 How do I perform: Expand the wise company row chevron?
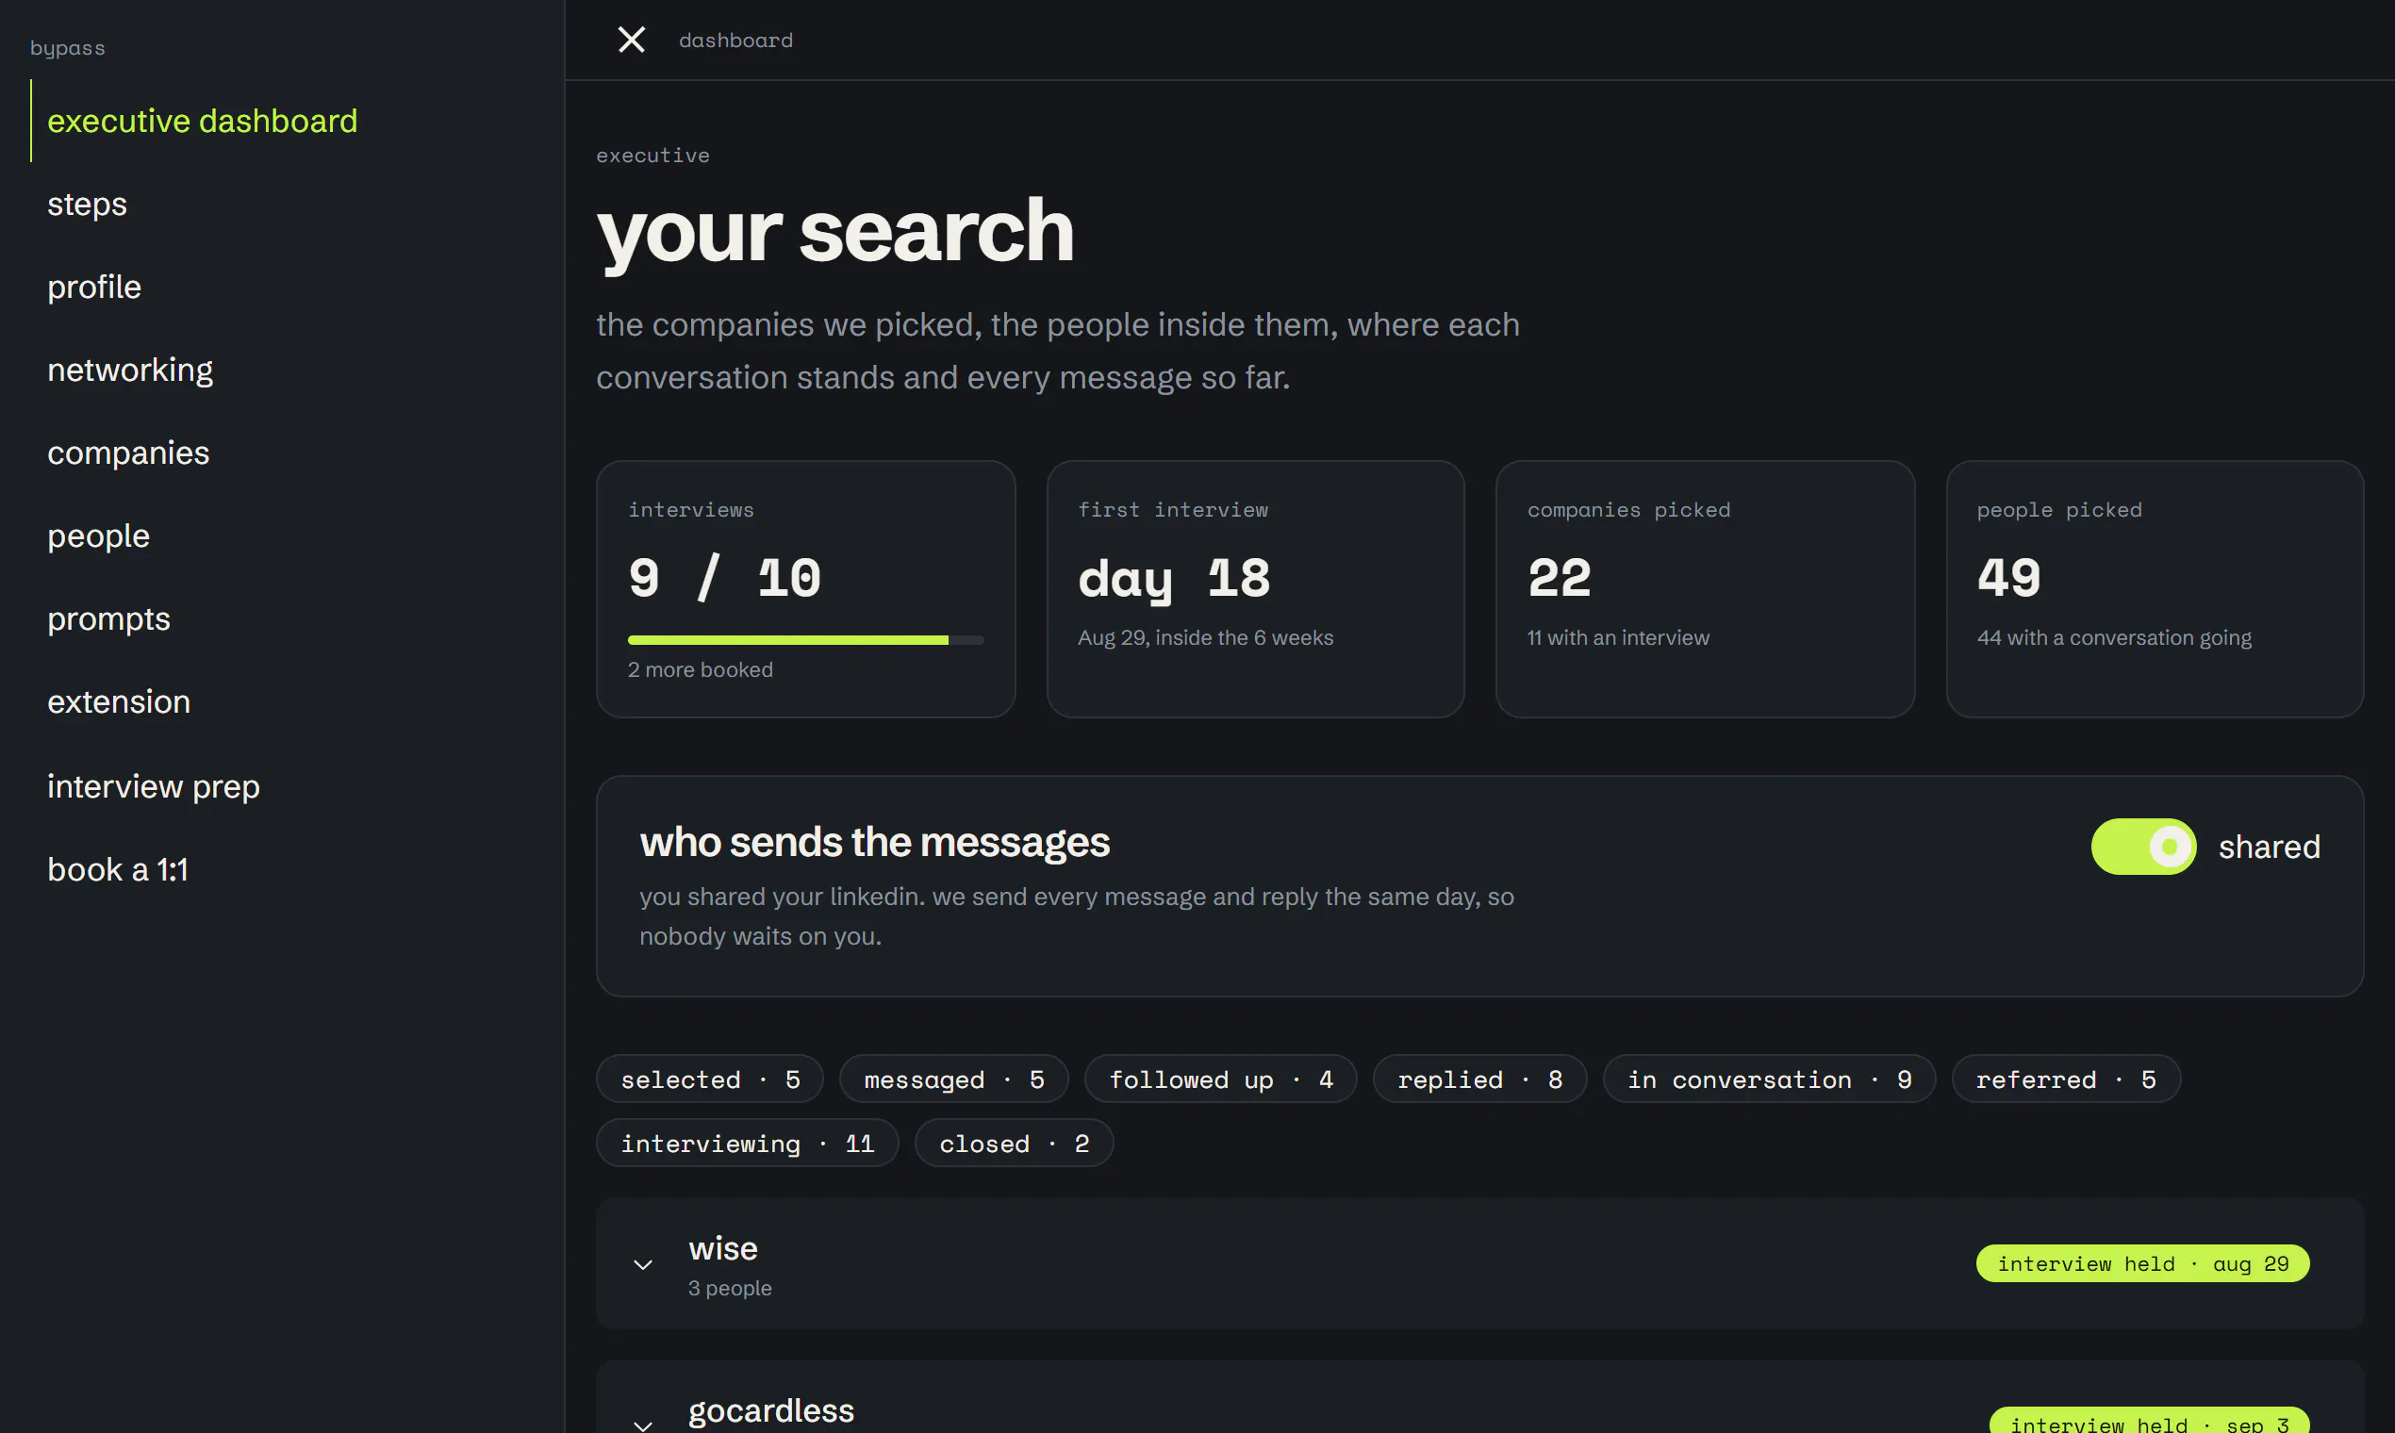(643, 1265)
